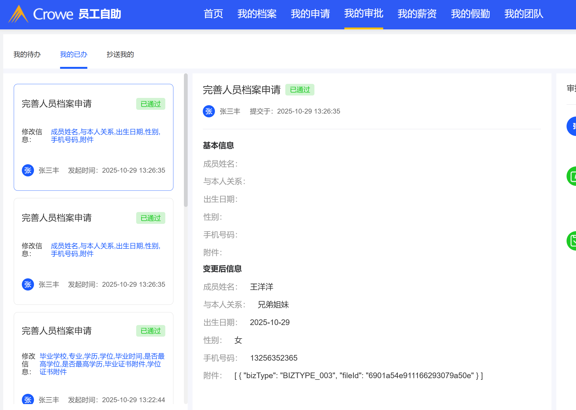The height and width of the screenshot is (410, 576).
Task: Open 首页 in top navigation
Action: coord(213,14)
